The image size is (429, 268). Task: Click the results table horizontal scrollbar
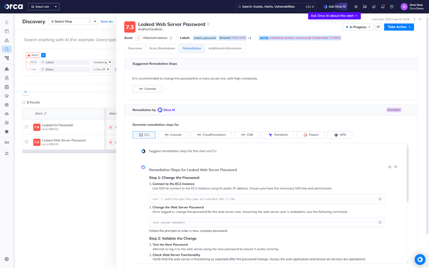click(x=69, y=152)
